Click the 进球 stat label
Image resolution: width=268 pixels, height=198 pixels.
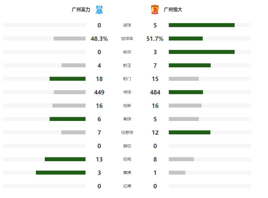tap(127, 25)
